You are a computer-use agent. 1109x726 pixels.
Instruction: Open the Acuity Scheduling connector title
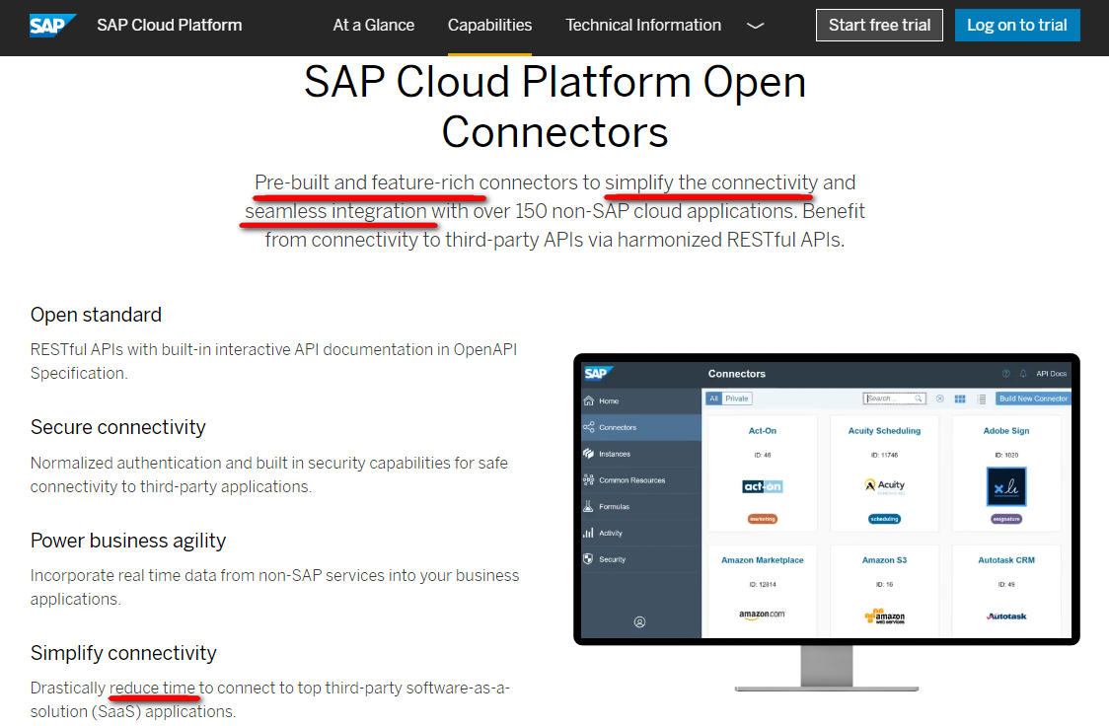tap(884, 430)
